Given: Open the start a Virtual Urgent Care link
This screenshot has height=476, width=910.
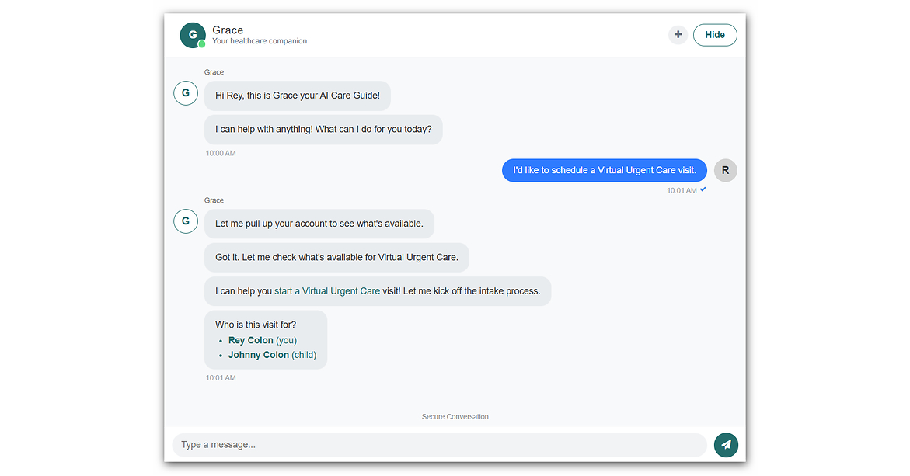Looking at the screenshot, I should coord(326,291).
